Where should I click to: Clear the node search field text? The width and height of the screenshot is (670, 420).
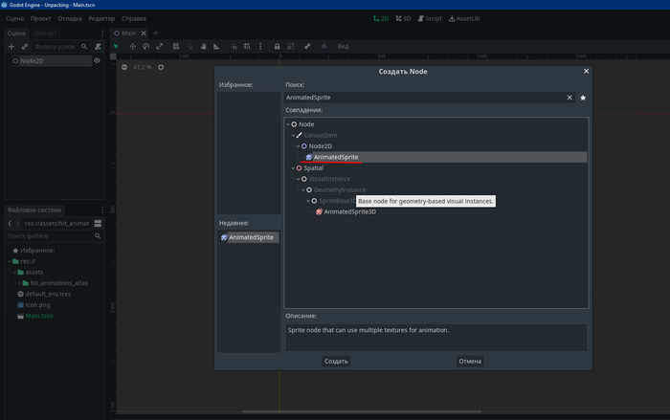(569, 98)
